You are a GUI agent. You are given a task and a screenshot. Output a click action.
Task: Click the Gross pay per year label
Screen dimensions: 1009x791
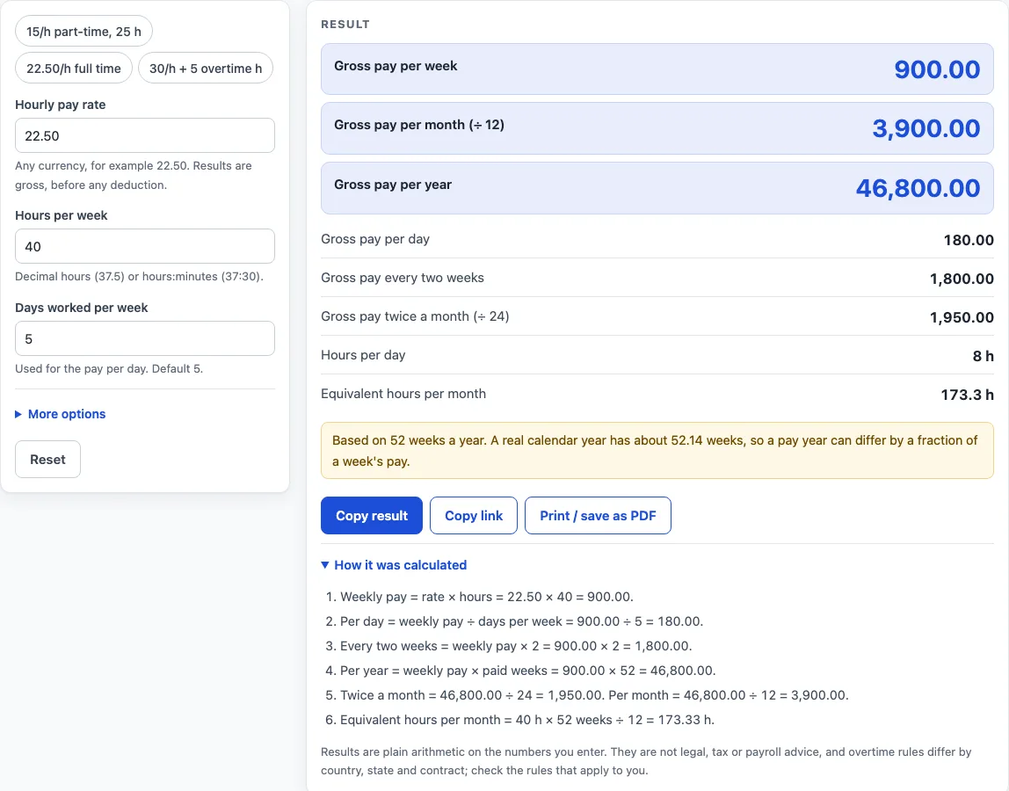point(393,185)
